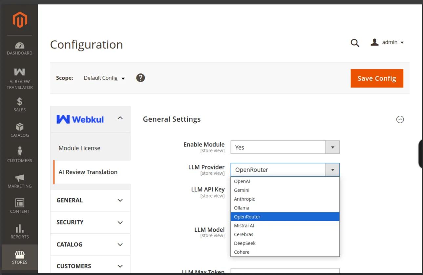Select Anthropic in provider list
The height and width of the screenshot is (275, 423).
(x=285, y=199)
